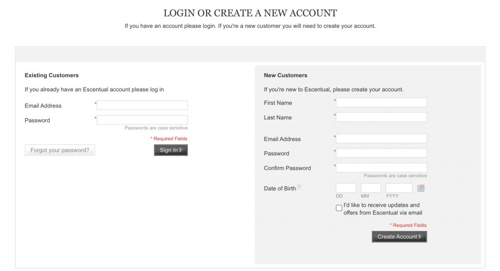Viewport: 500px width, 271px height.
Task: Open the Date of Birth calendar picker
Action: click(x=421, y=188)
